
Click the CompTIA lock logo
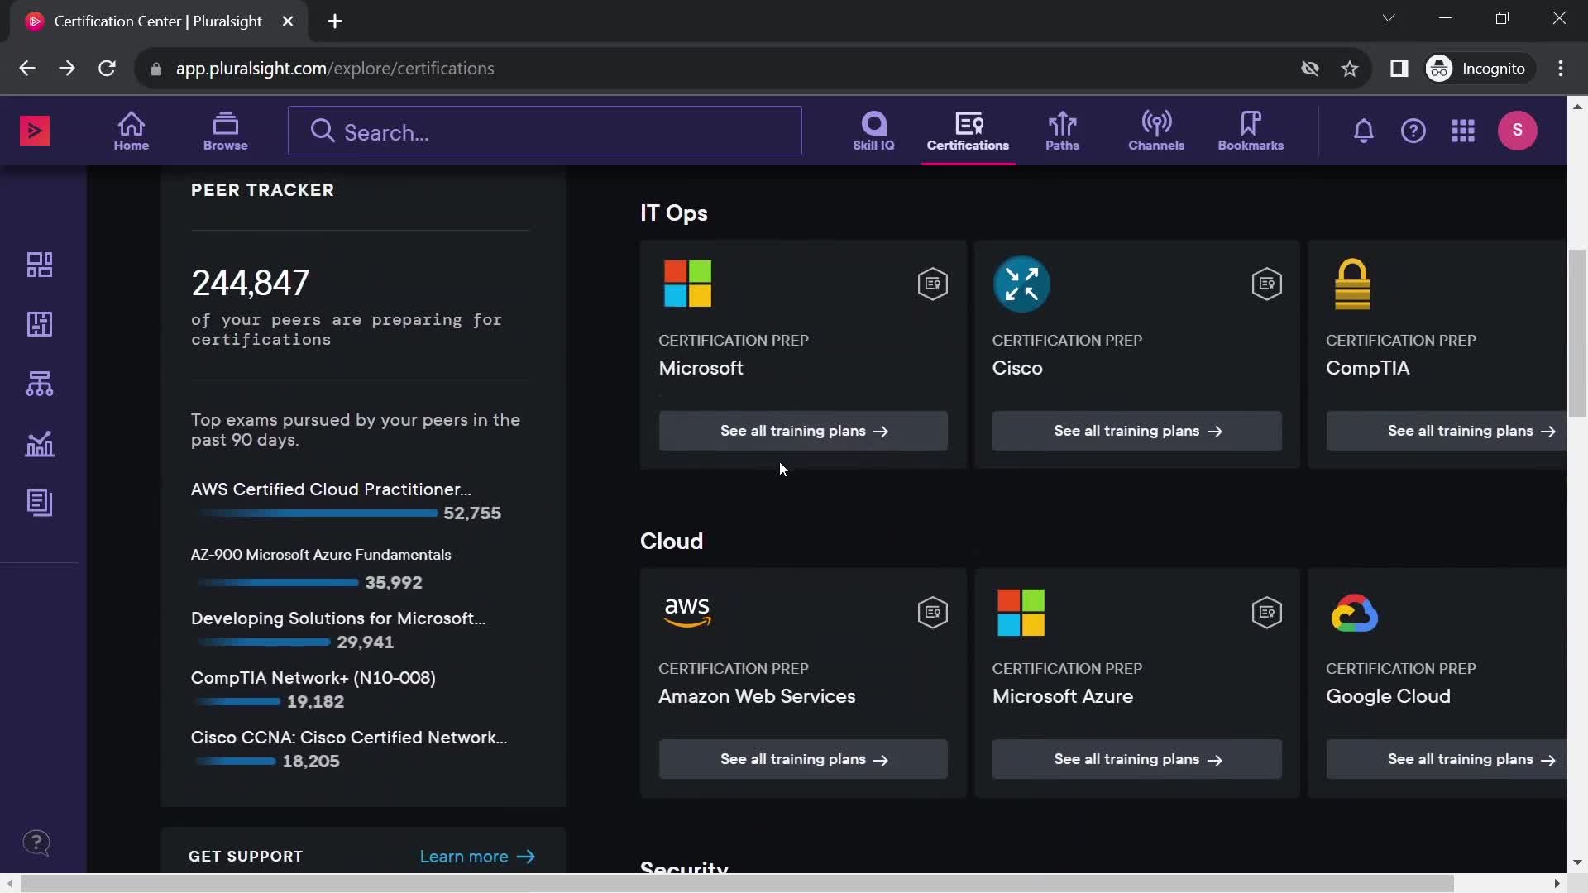coord(1352,284)
